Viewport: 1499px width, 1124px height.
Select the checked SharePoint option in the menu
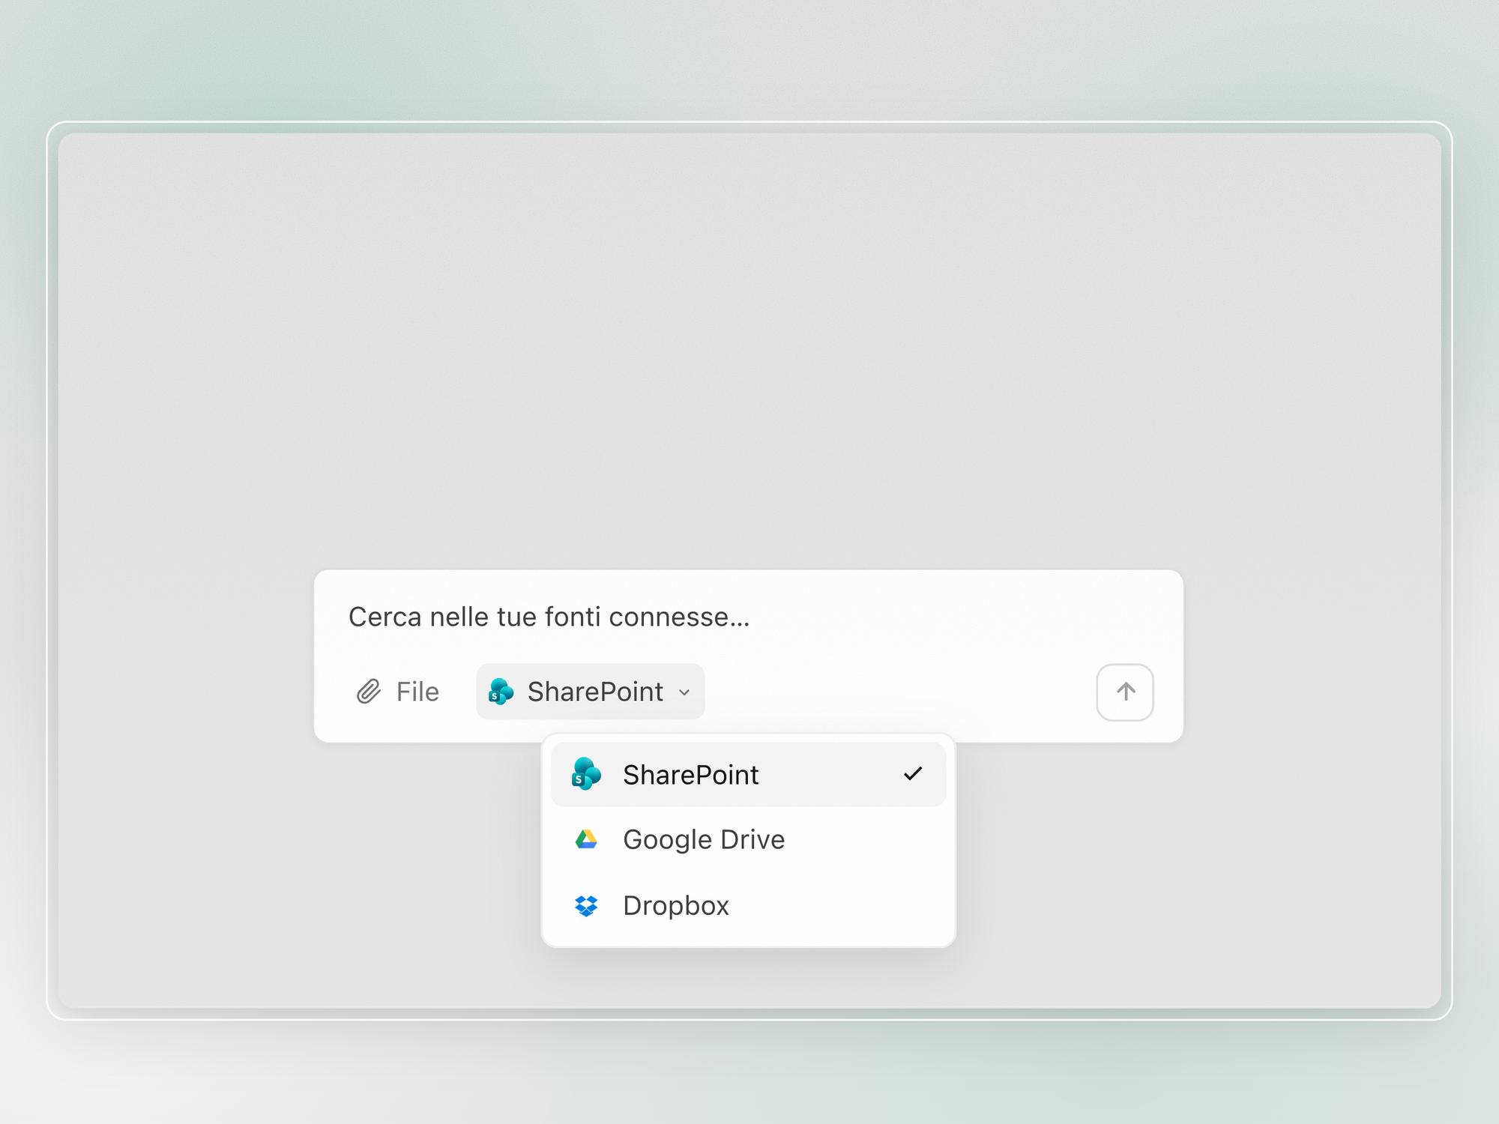coord(748,775)
